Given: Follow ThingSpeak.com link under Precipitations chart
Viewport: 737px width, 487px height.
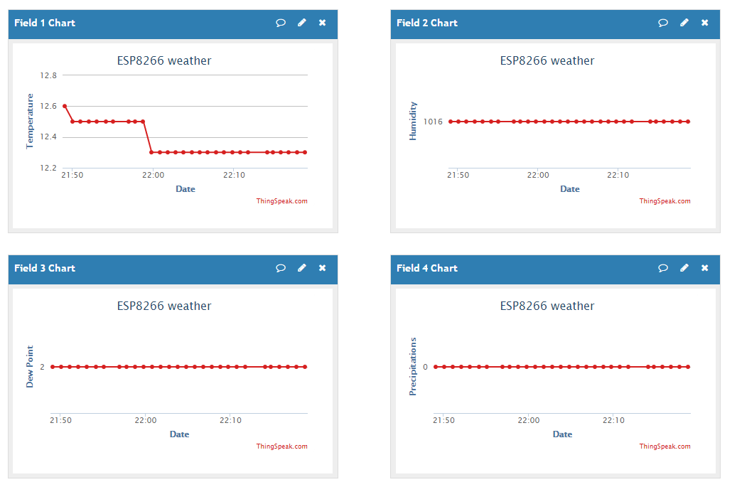Looking at the screenshot, I should tap(665, 446).
